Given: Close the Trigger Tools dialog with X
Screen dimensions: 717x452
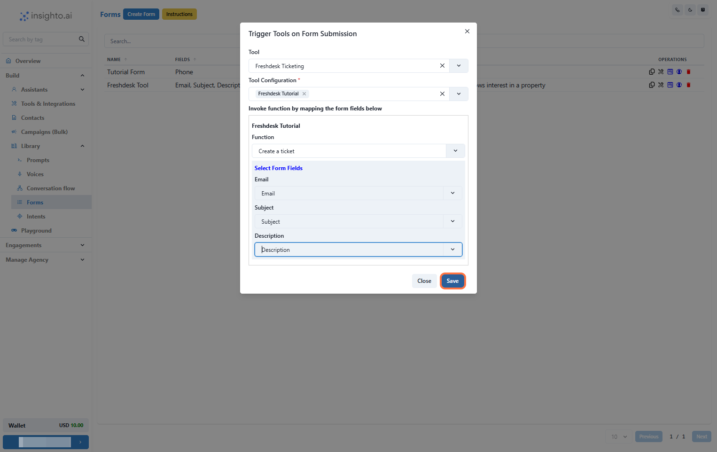Looking at the screenshot, I should tap(467, 31).
